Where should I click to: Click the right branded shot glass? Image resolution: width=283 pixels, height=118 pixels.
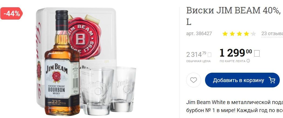(x=123, y=89)
